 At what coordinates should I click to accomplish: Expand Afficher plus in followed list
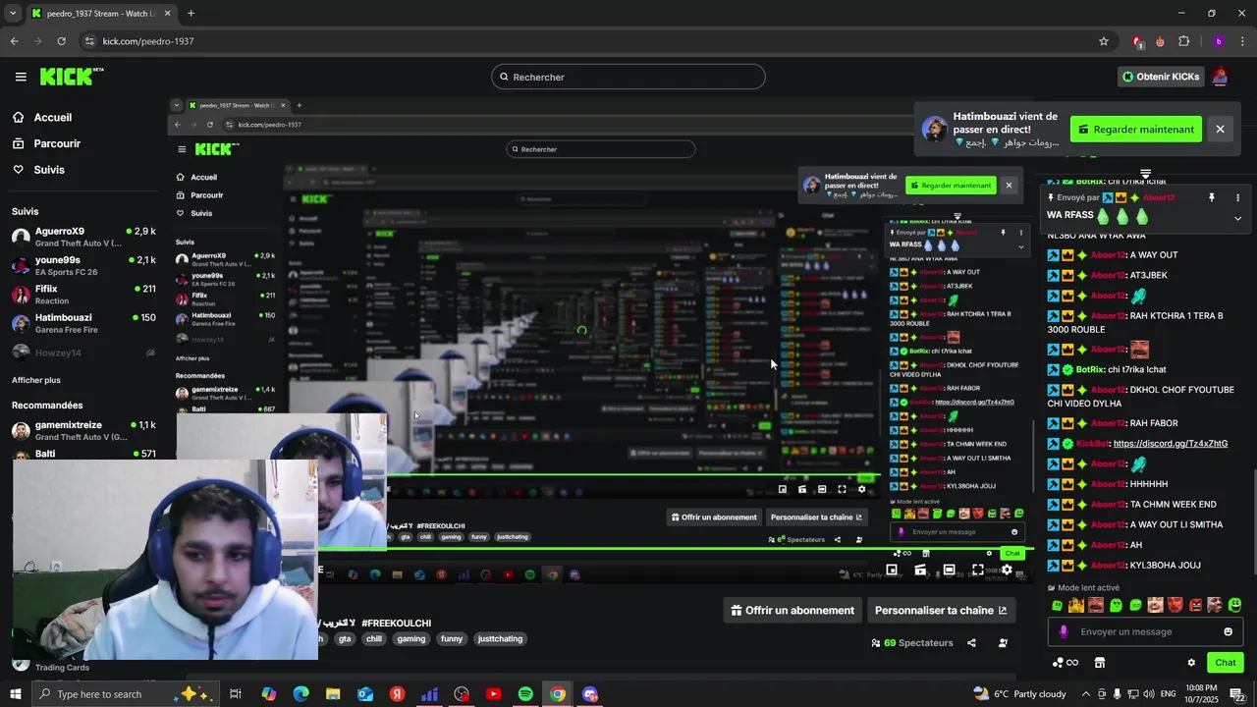tap(36, 380)
